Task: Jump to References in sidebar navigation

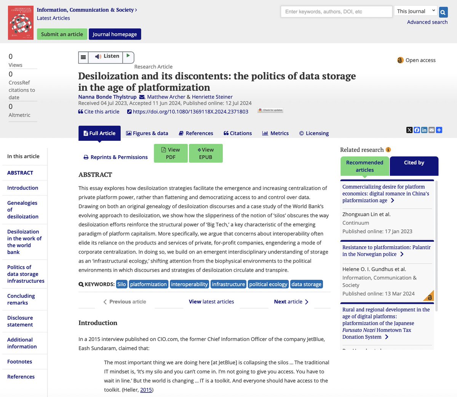Action: point(21,376)
